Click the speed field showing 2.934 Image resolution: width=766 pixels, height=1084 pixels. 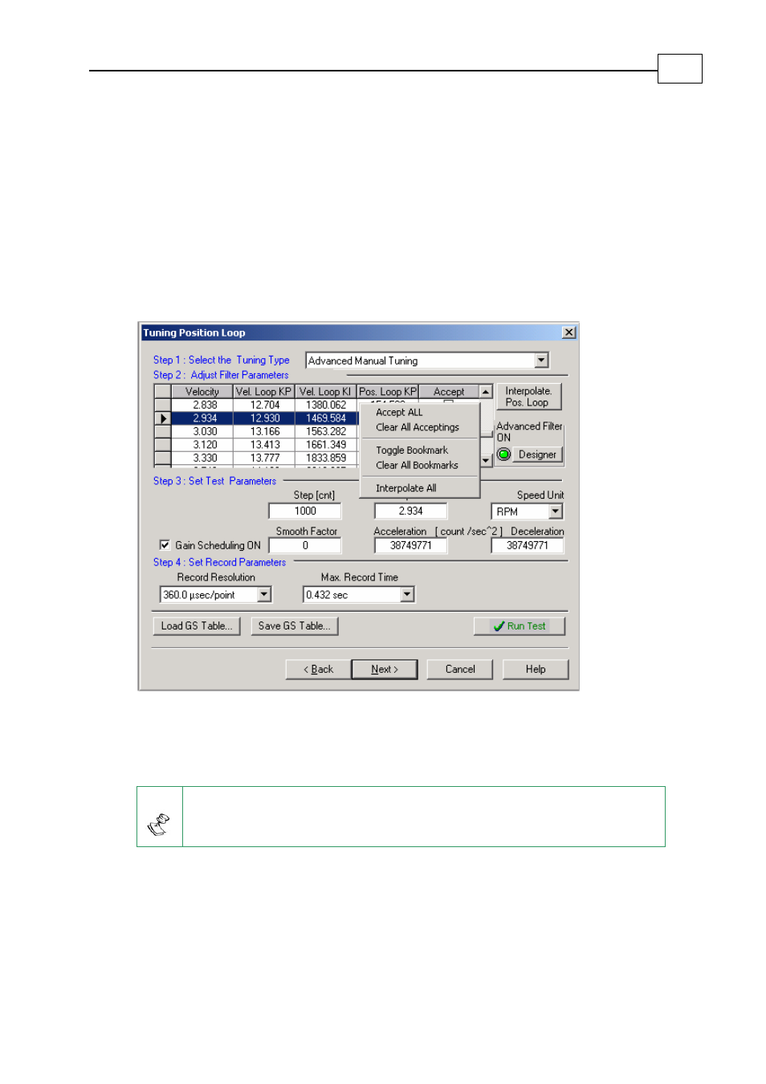[x=410, y=511]
